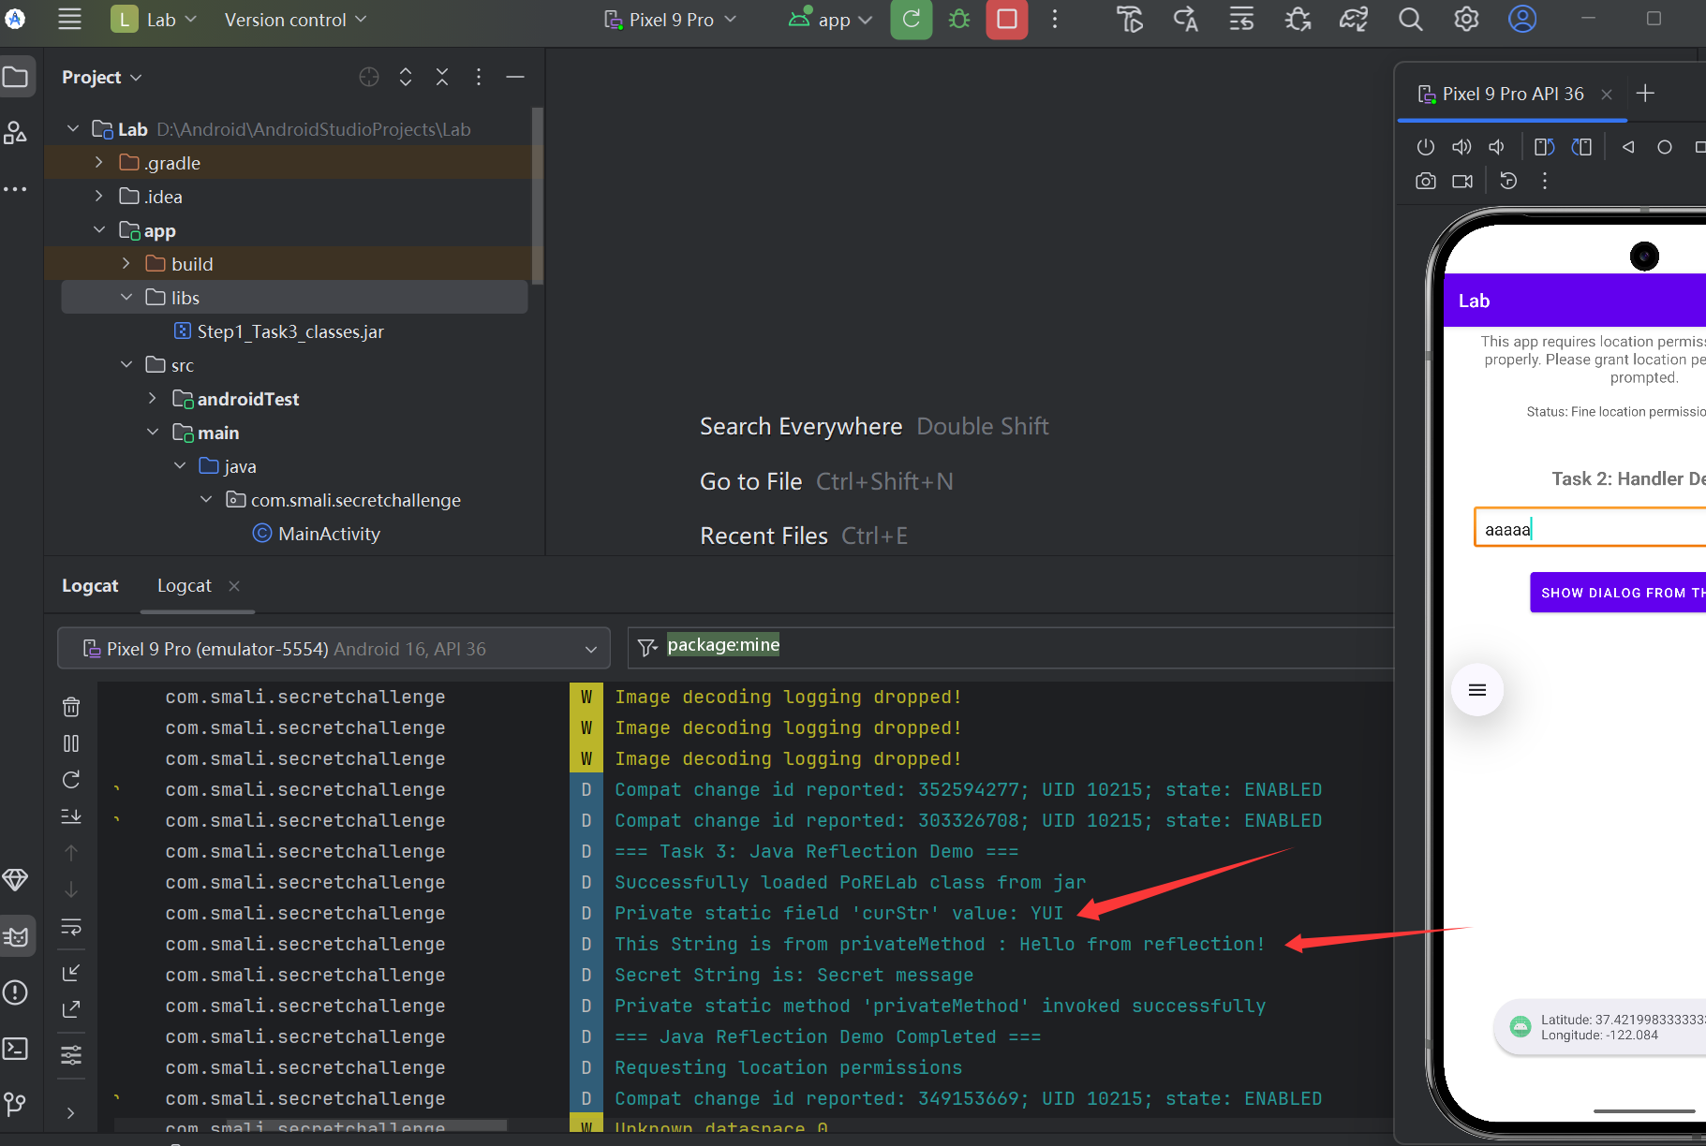The image size is (1706, 1146).
Task: Toggle the Project tool window
Action: click(16, 77)
